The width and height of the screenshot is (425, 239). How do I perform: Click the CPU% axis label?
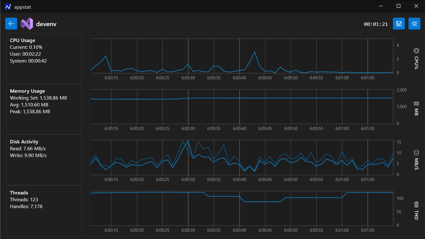tap(416, 63)
